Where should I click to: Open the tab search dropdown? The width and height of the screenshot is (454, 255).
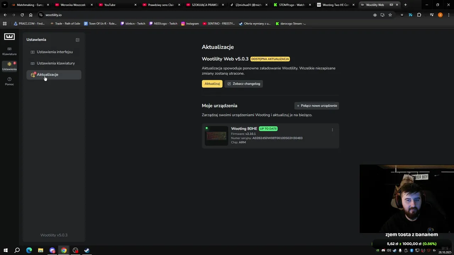(5, 5)
